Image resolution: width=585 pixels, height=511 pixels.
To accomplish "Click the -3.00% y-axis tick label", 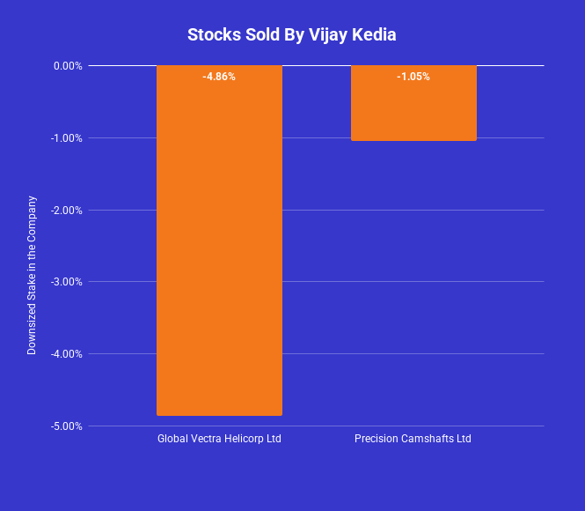I will click(x=68, y=282).
